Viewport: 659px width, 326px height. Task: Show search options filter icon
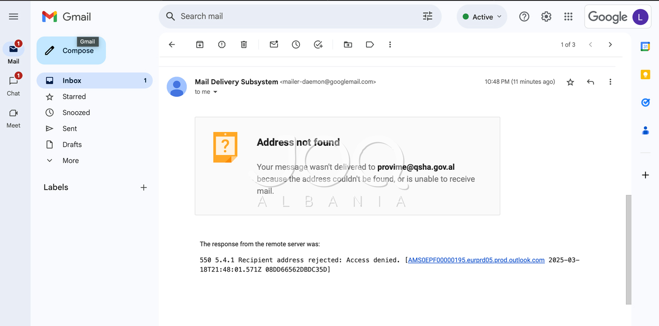point(428,16)
